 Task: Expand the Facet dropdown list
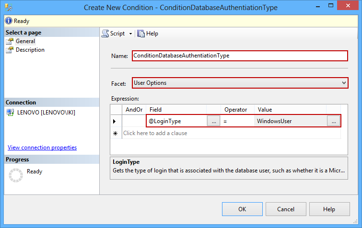click(343, 83)
